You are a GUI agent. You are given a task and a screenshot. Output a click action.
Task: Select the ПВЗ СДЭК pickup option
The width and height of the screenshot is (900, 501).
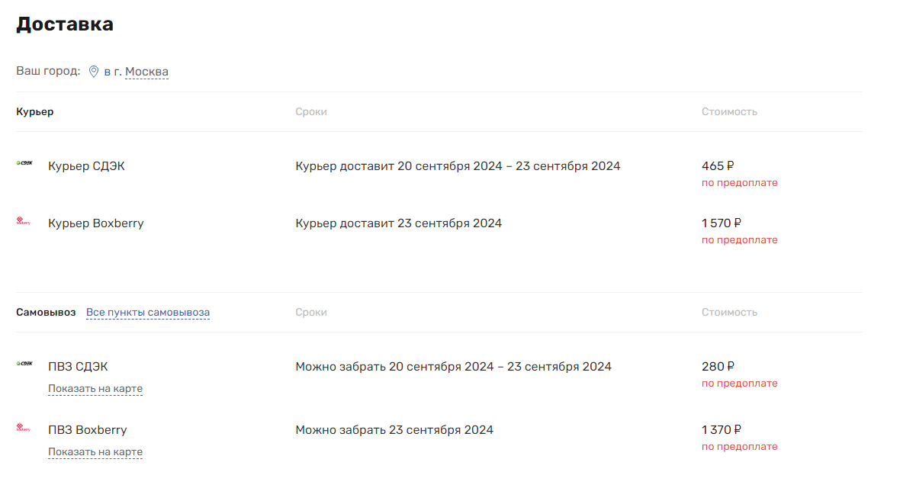click(78, 366)
